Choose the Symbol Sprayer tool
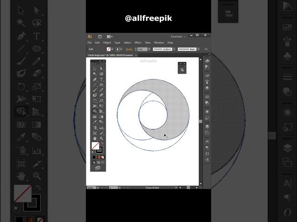Image resolution: width=297 pixels, height=222 pixels. point(95,128)
